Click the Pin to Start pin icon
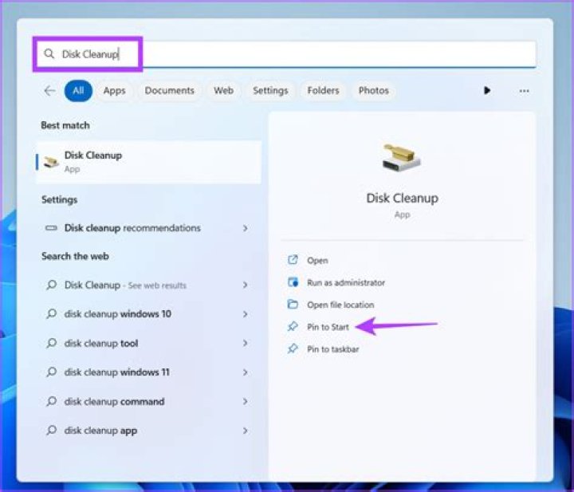This screenshot has height=492, width=574. (293, 326)
